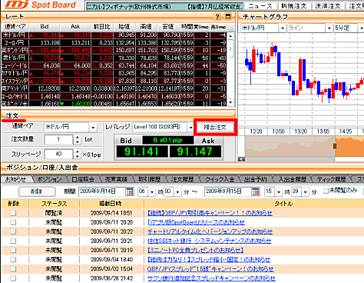
Task: Check the box for the 2009/09/02 15:04 notice
Action: pyautogui.click(x=13, y=268)
